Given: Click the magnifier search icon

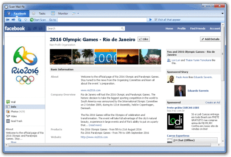Looking at the screenshot, I should [x=122, y=28].
